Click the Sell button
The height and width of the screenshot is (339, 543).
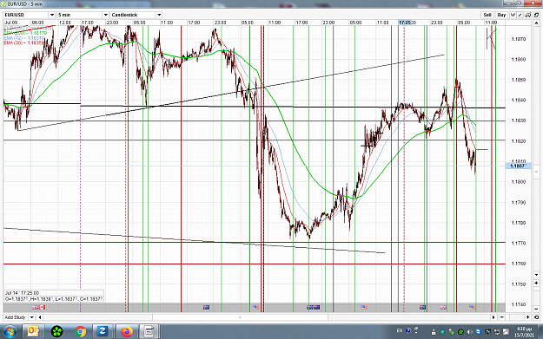[487, 15]
